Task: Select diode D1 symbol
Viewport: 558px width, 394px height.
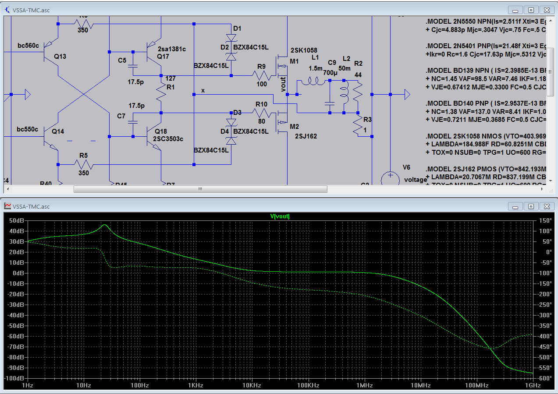Action: pos(231,39)
